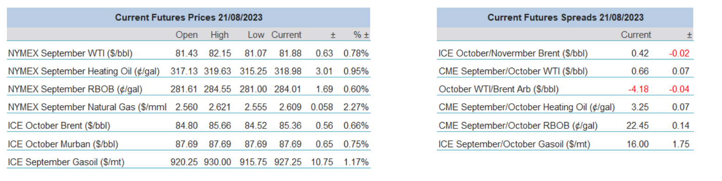Click the October WTI/Brent Arb label
This screenshot has width=722, height=181.
(499, 89)
